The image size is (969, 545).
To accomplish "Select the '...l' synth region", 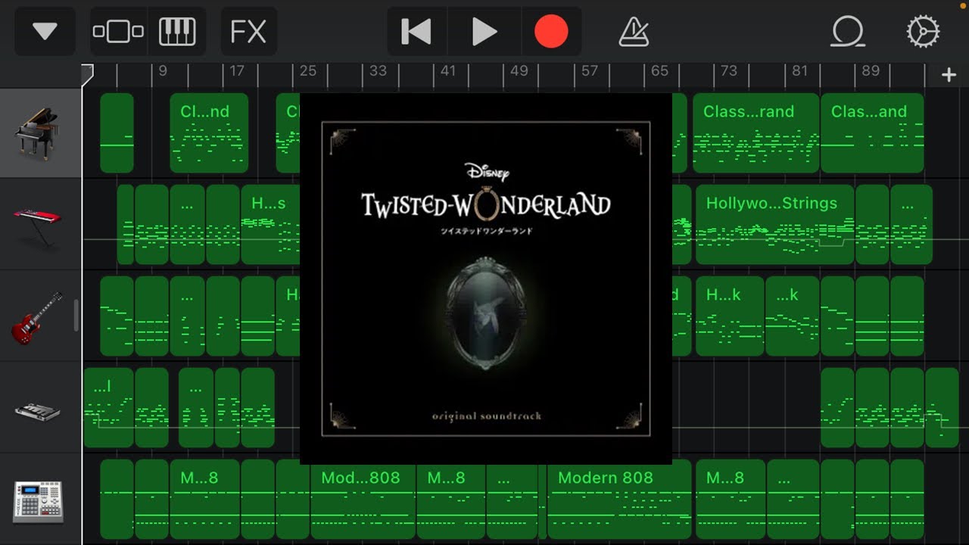I will click(x=107, y=408).
